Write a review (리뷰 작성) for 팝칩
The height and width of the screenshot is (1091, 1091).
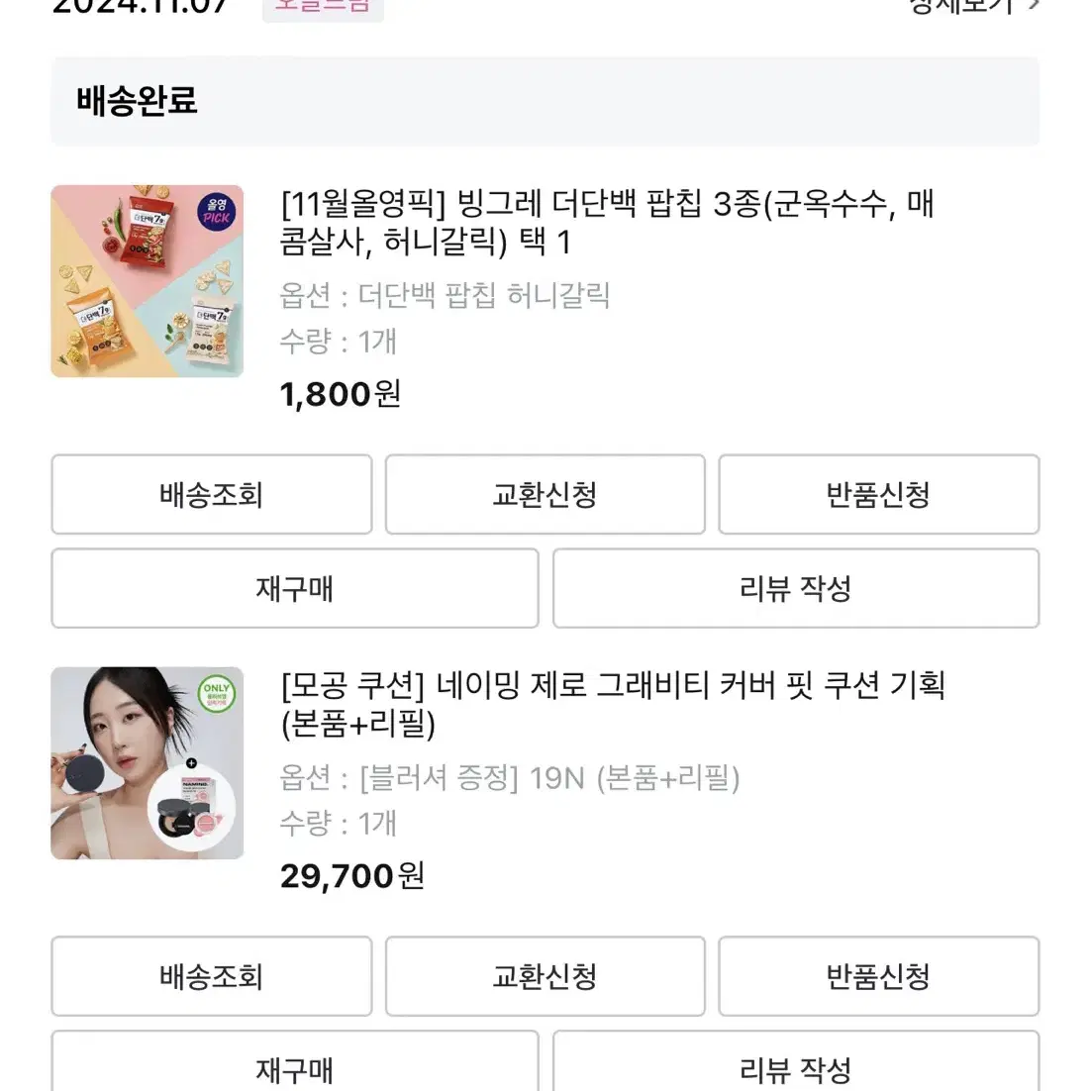(796, 589)
